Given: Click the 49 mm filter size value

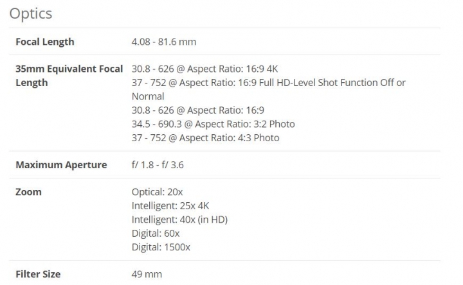Looking at the screenshot, I should tap(147, 274).
